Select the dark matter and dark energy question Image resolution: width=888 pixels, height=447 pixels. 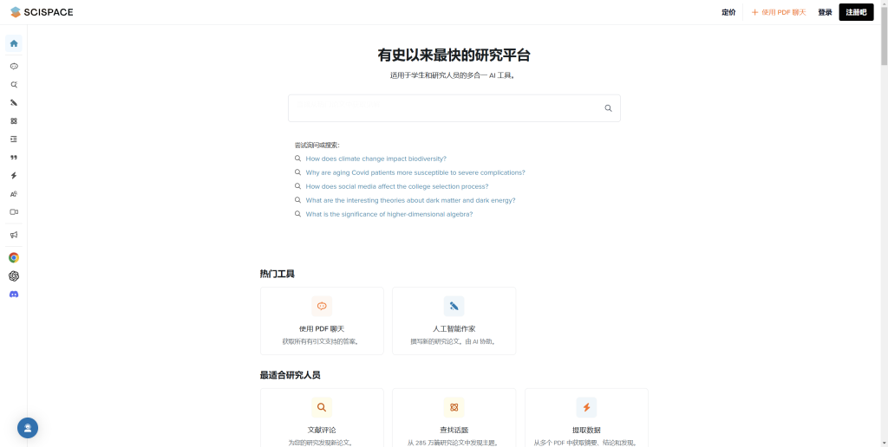(x=410, y=200)
